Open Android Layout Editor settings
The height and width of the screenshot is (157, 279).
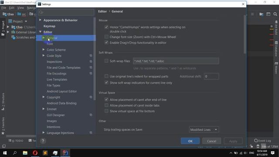point(62,91)
